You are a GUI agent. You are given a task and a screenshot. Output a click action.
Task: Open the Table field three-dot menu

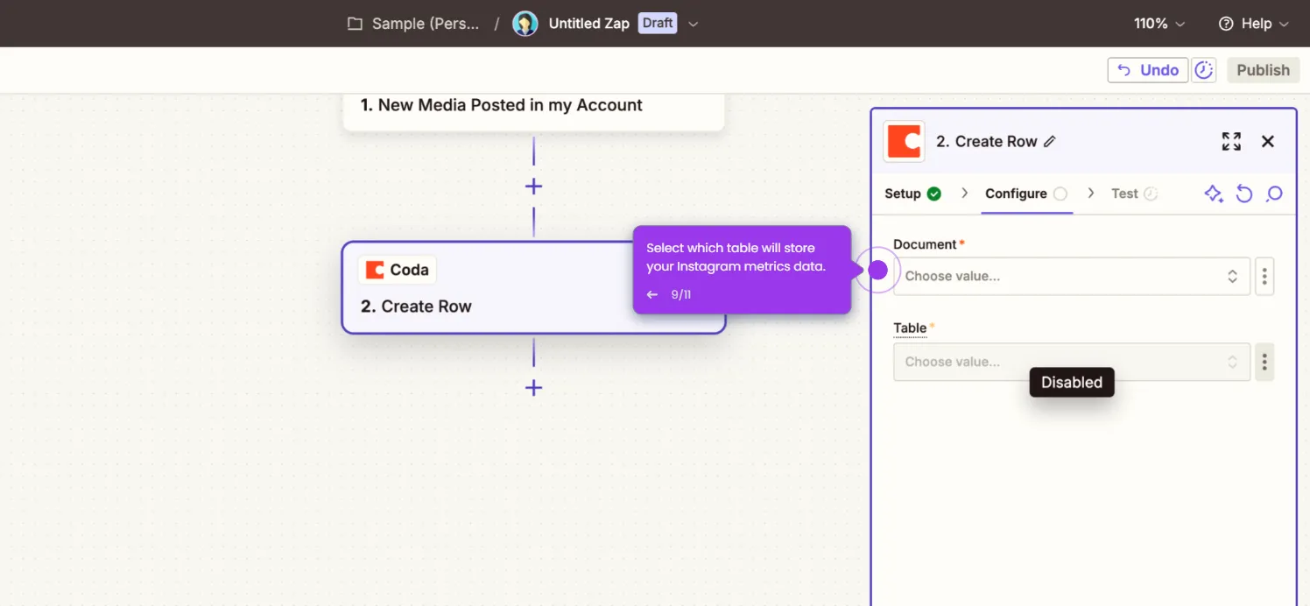click(x=1264, y=362)
